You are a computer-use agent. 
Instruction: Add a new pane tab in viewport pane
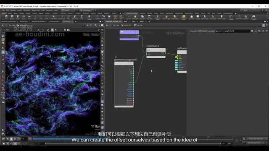click(76, 21)
